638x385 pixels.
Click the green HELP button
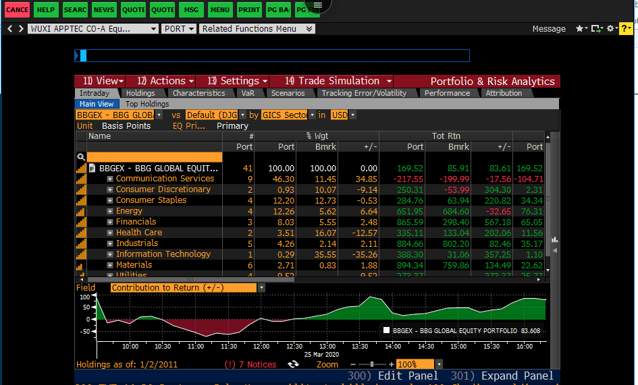[46, 9]
